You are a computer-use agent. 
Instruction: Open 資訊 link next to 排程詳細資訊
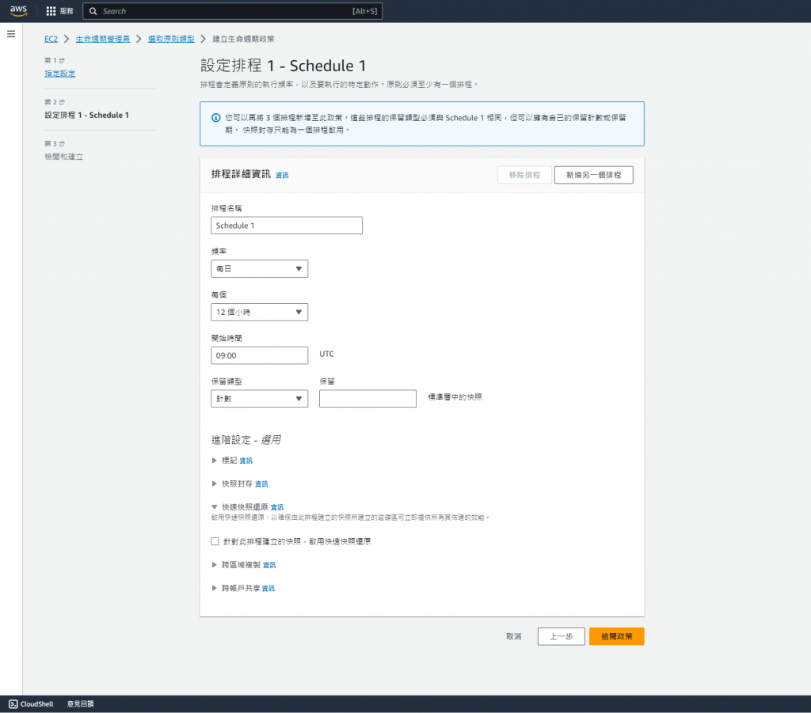[x=282, y=175]
